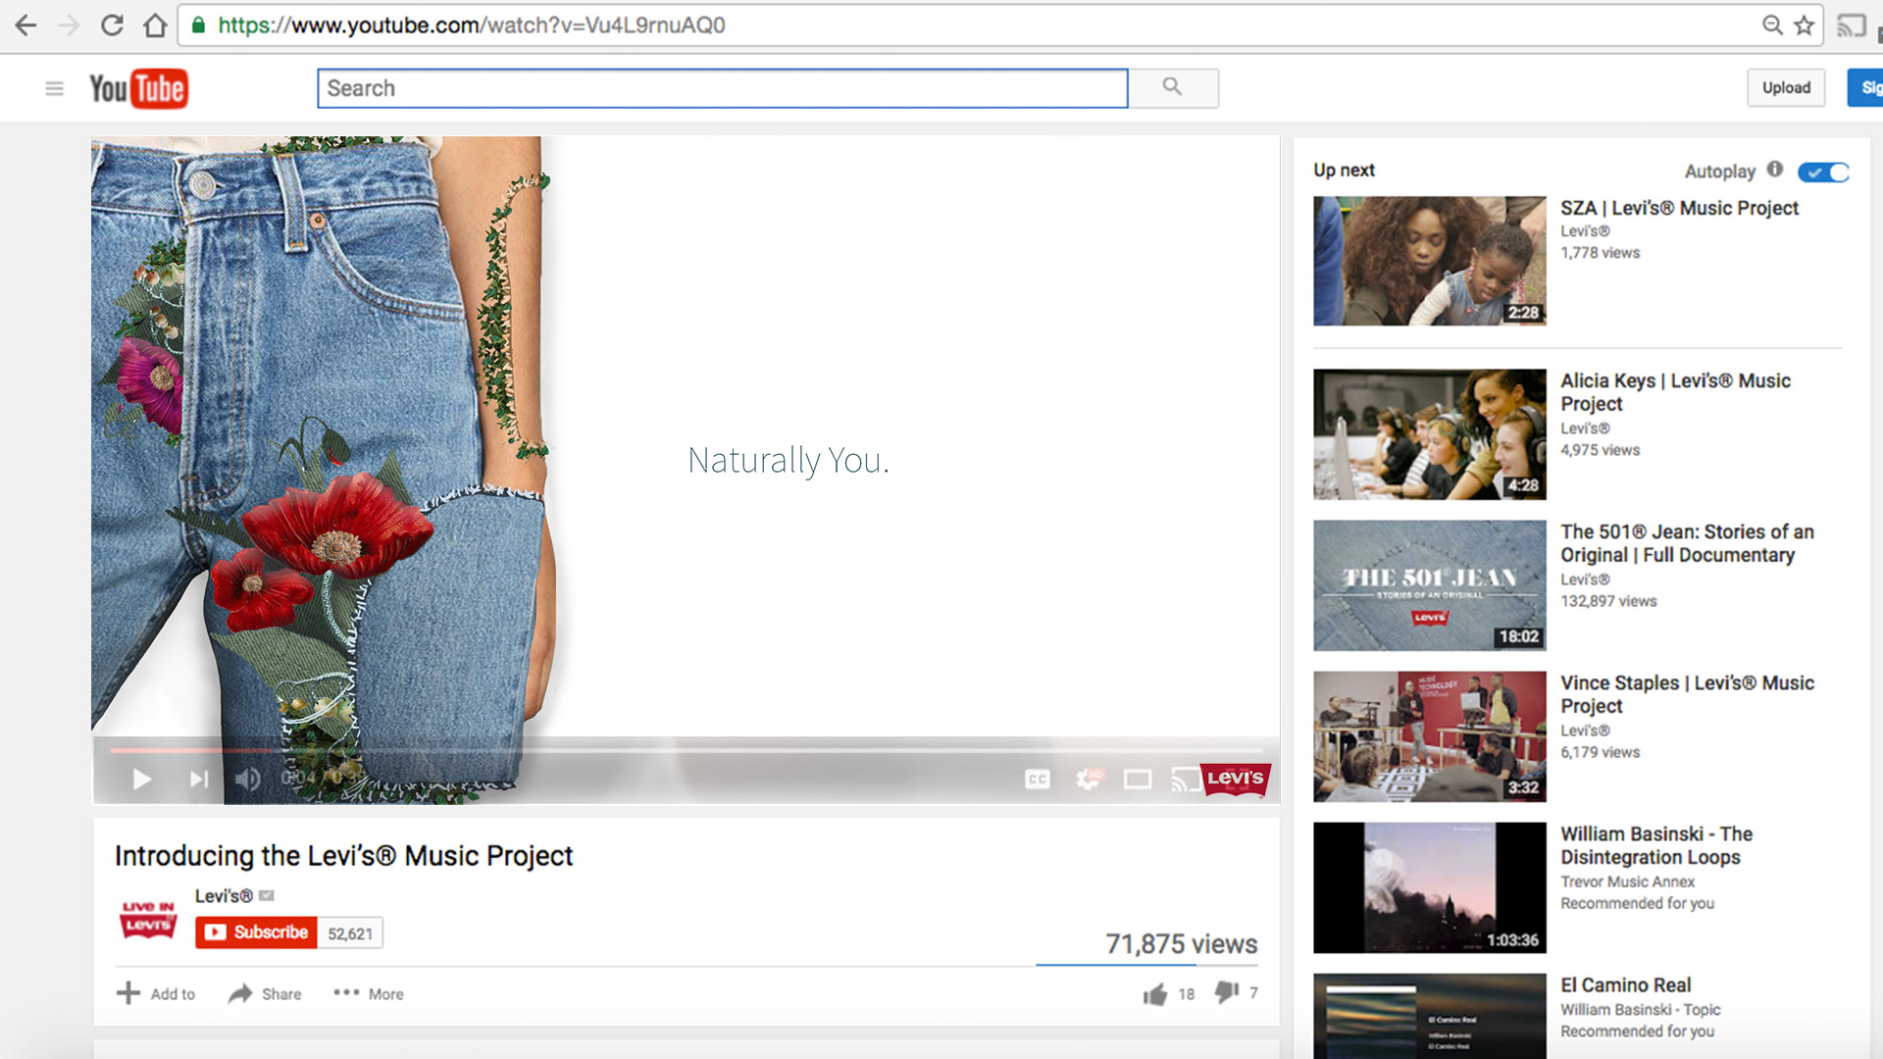Seek on the video progress bar
This screenshot has height=1059, width=1883.
[x=687, y=750]
